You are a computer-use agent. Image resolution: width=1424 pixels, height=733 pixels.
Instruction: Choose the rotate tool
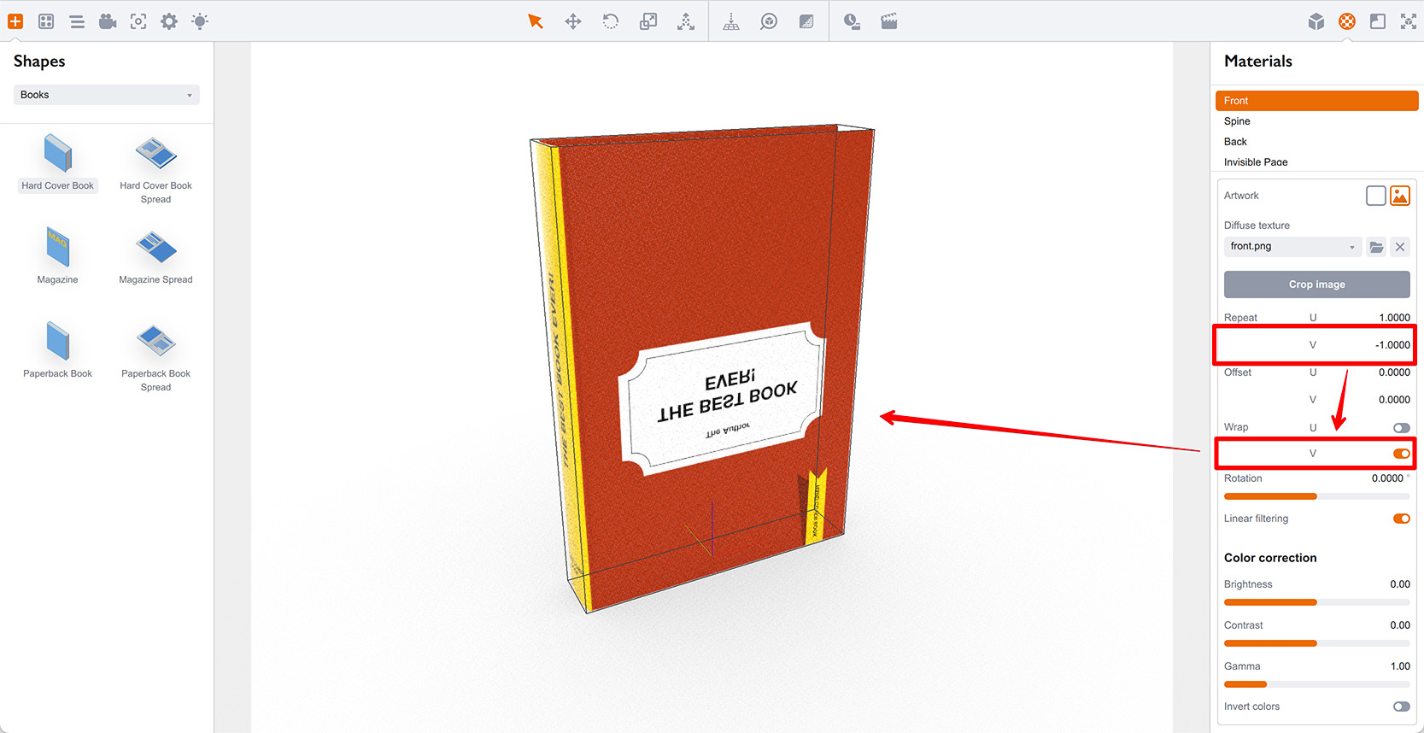(611, 21)
